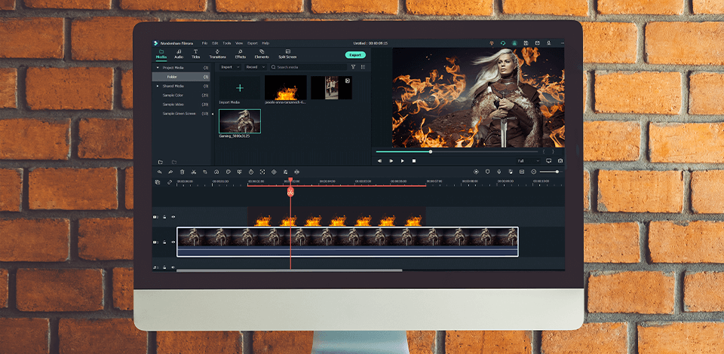
Task: Switch to the Titles tab
Action: (x=196, y=54)
